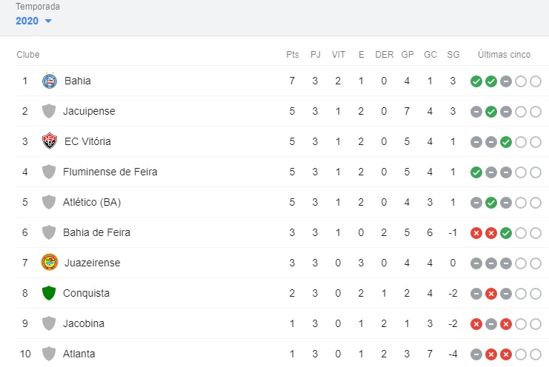Open the Atlético (BA) team link

tap(92, 202)
